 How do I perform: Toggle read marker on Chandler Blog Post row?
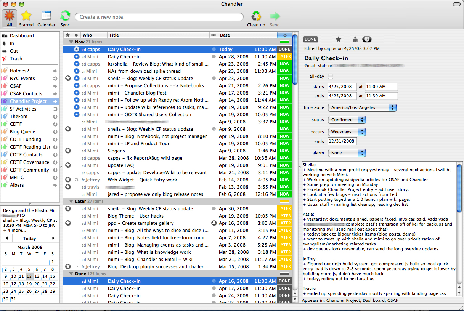[x=77, y=93]
